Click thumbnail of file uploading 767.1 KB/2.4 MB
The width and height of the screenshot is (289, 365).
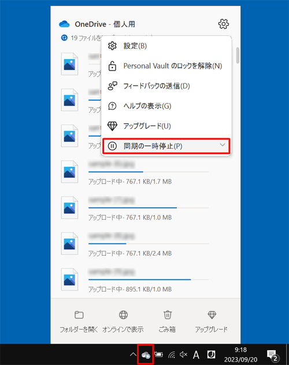click(x=69, y=244)
